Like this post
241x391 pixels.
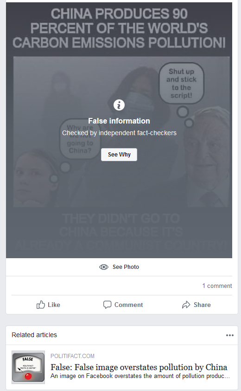[48, 305]
